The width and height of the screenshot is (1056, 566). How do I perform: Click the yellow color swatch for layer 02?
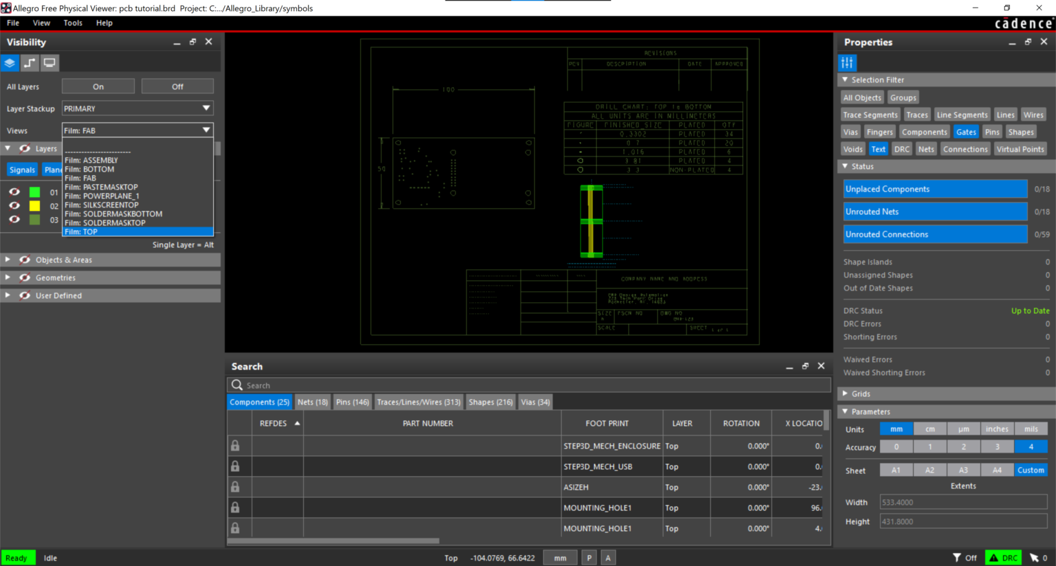[x=34, y=206]
